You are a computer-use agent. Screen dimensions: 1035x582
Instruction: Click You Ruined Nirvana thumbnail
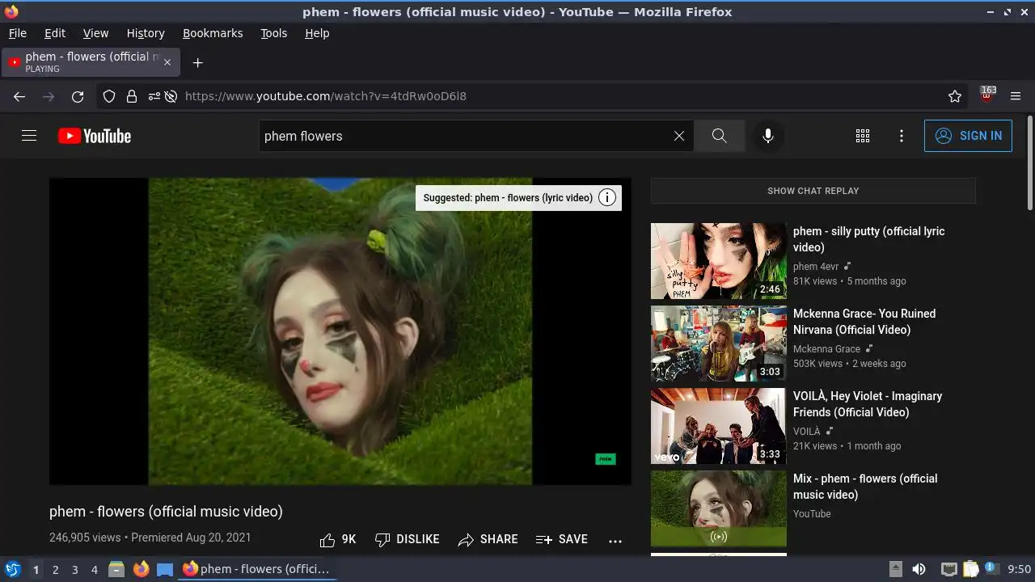tap(718, 344)
